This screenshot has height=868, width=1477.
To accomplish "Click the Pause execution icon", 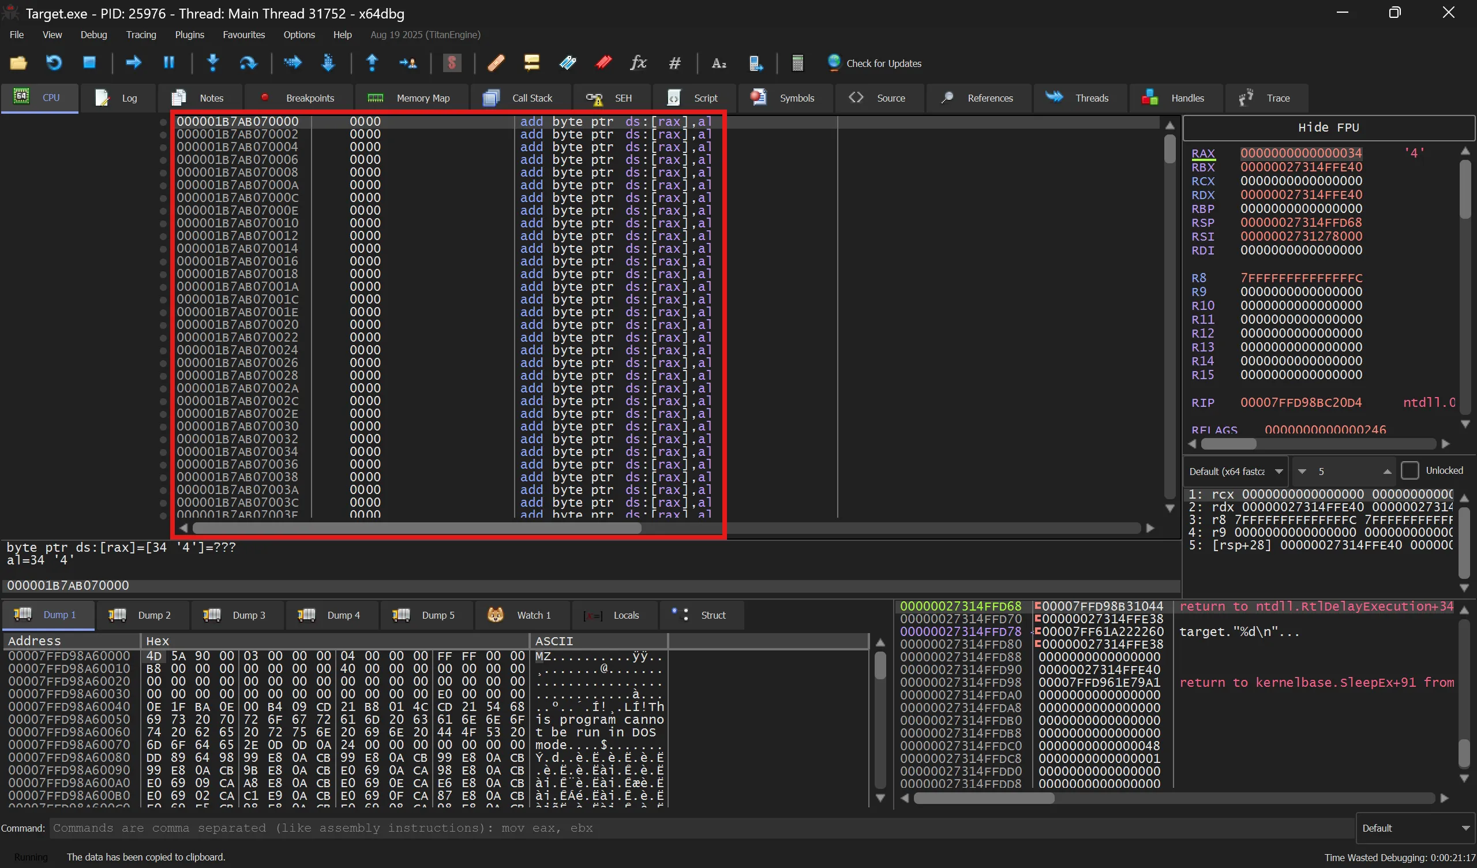I will tap(169, 63).
